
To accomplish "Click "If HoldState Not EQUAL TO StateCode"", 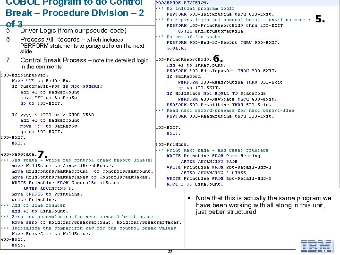I will 216,93.
